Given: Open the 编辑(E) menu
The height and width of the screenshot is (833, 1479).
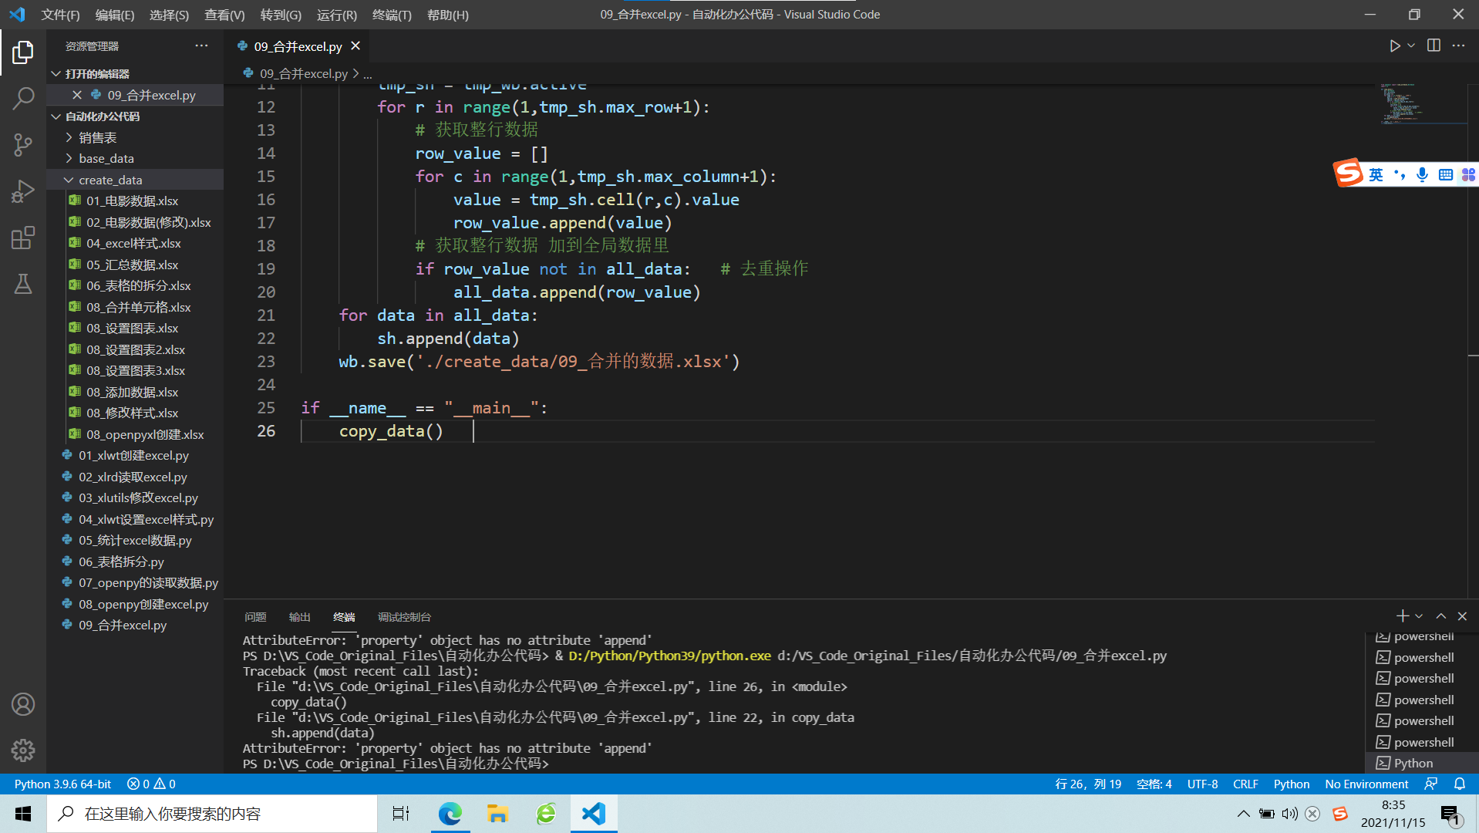Looking at the screenshot, I should pyautogui.click(x=115, y=15).
